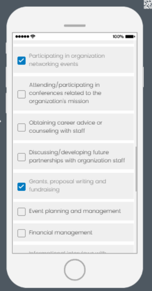Click the battery icon in status bar
The height and width of the screenshot is (291, 152).
tap(130, 36)
